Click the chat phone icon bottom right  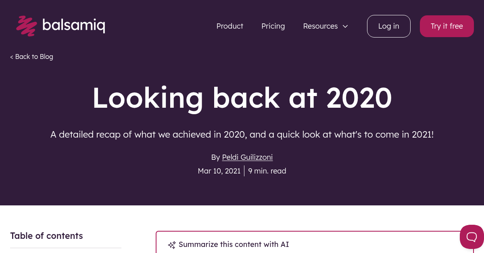click(472, 237)
